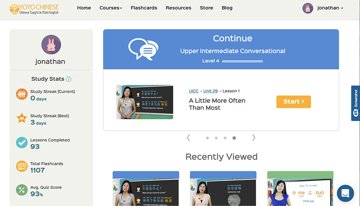360x206 pixels.
Task: Click the Level 4 progress bar
Action: click(x=242, y=61)
